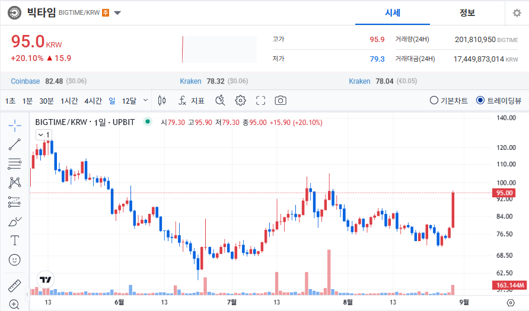The image size is (529, 311).
Task: Click the 95.00 current price label
Action: coord(504,193)
